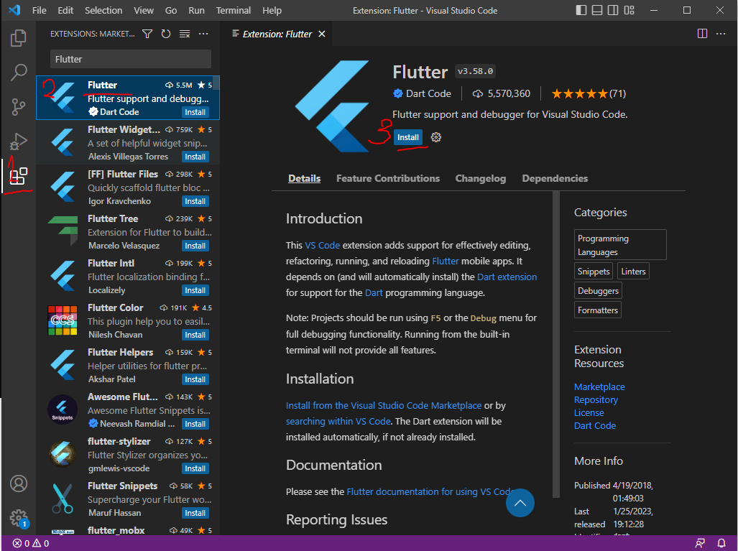Open the Repository link under Extension Resources
This screenshot has width=738, height=551.
point(596,399)
